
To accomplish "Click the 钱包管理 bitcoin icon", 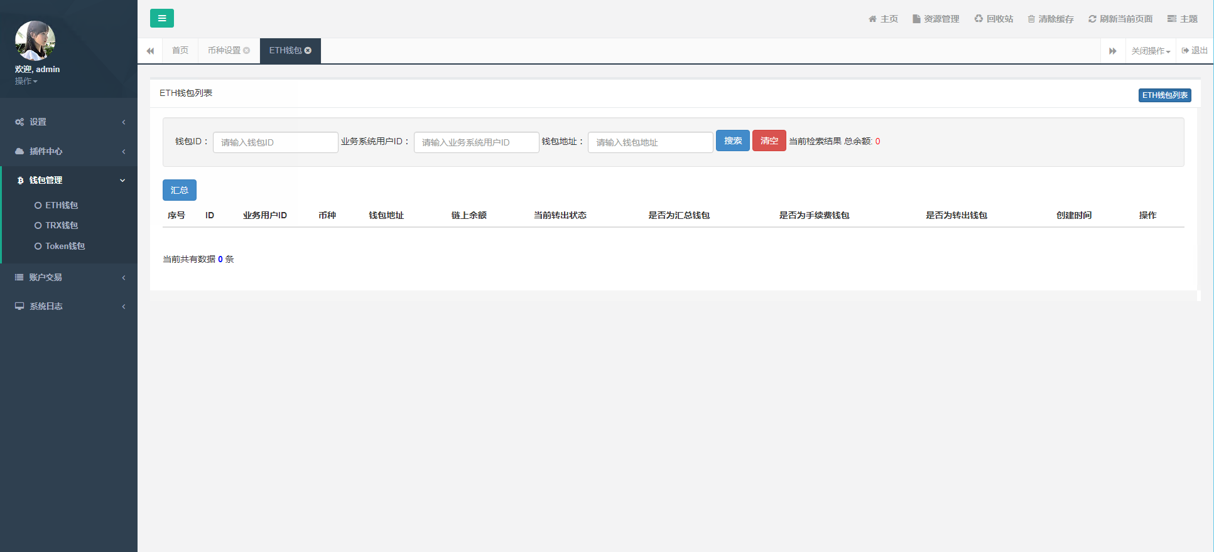I will coord(20,181).
